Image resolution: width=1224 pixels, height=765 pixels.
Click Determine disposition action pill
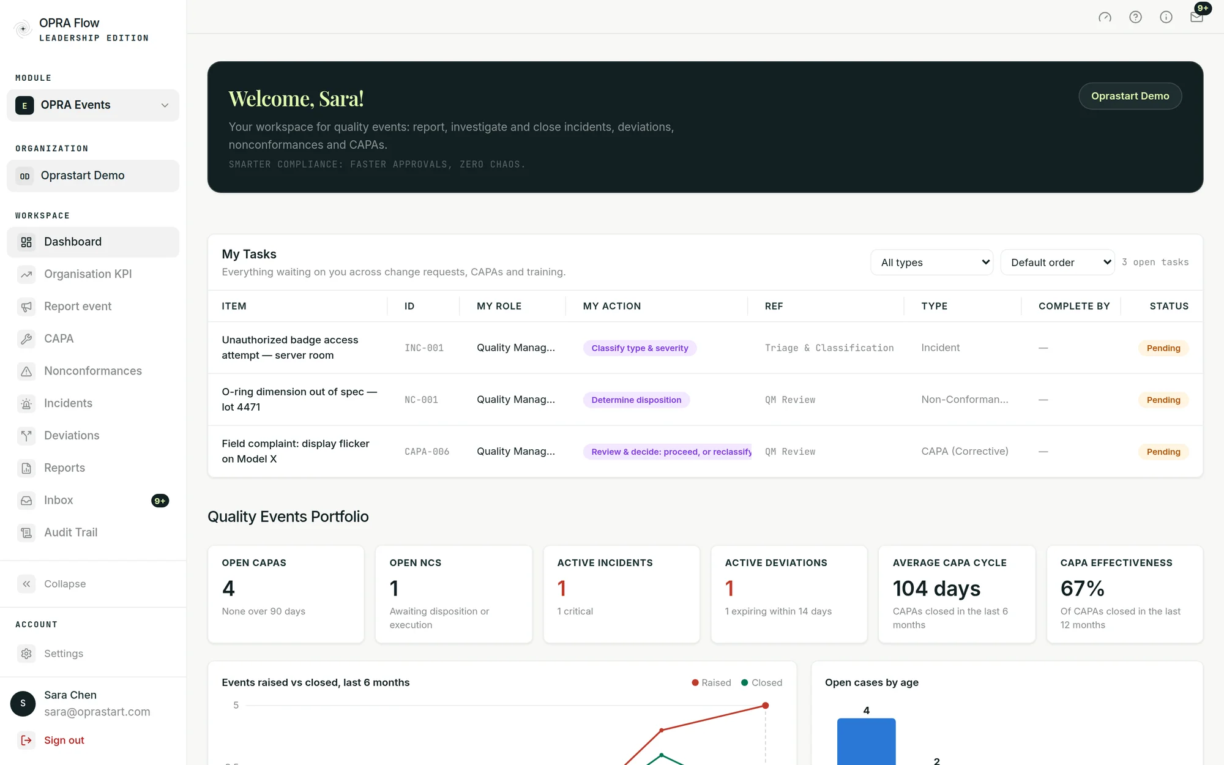[636, 400]
